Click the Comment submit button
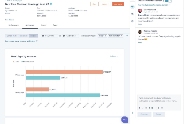Viewport: 184px width, 124px height. tap(145, 114)
